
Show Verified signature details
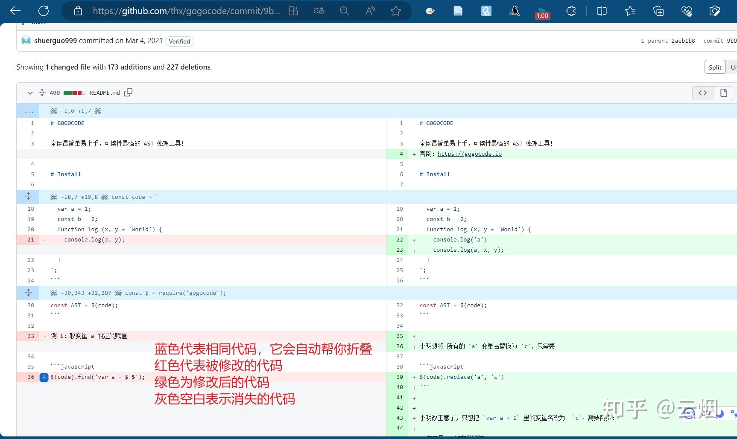(179, 41)
